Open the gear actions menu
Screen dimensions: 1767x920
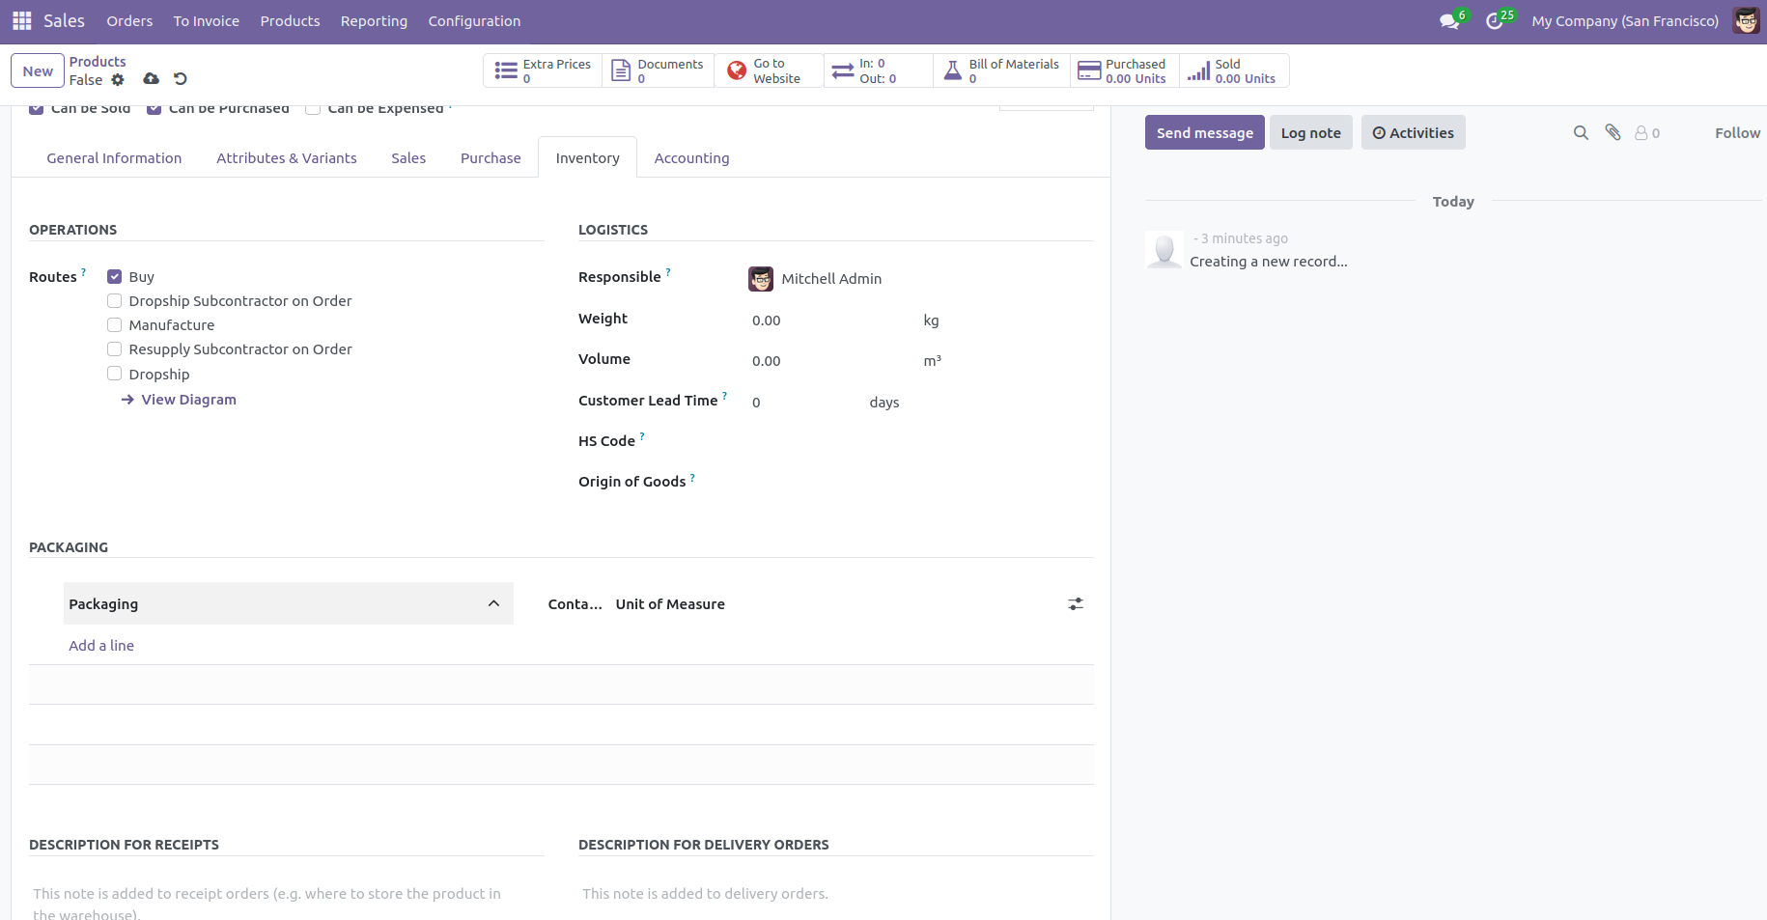pyautogui.click(x=118, y=80)
